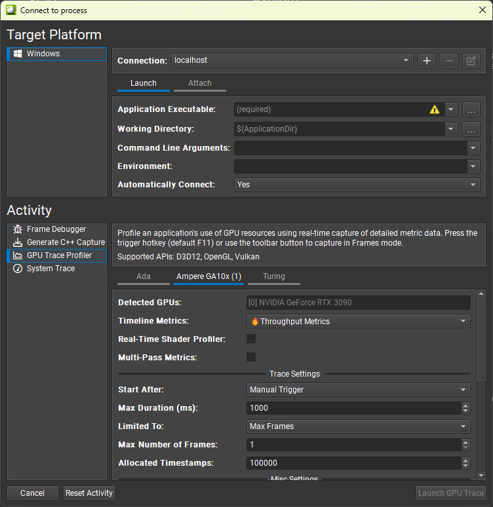Click into the Max Duration (ms) field
Viewport: 493px width, 507px height.
pos(353,408)
